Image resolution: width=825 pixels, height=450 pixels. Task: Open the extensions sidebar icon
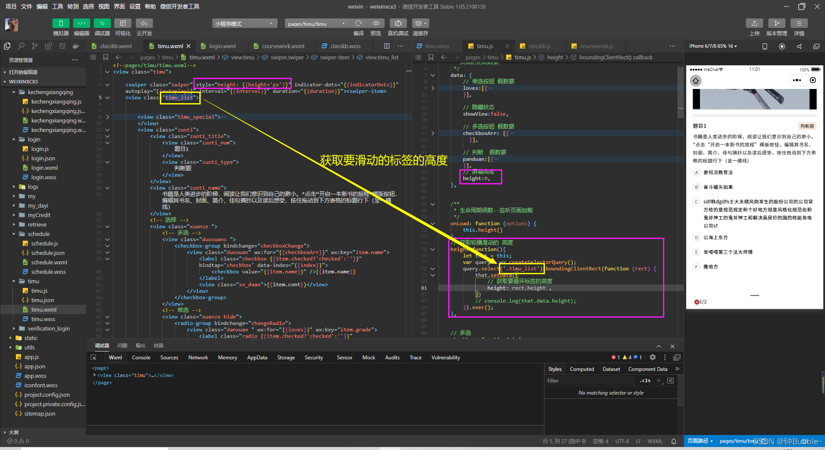[49, 46]
